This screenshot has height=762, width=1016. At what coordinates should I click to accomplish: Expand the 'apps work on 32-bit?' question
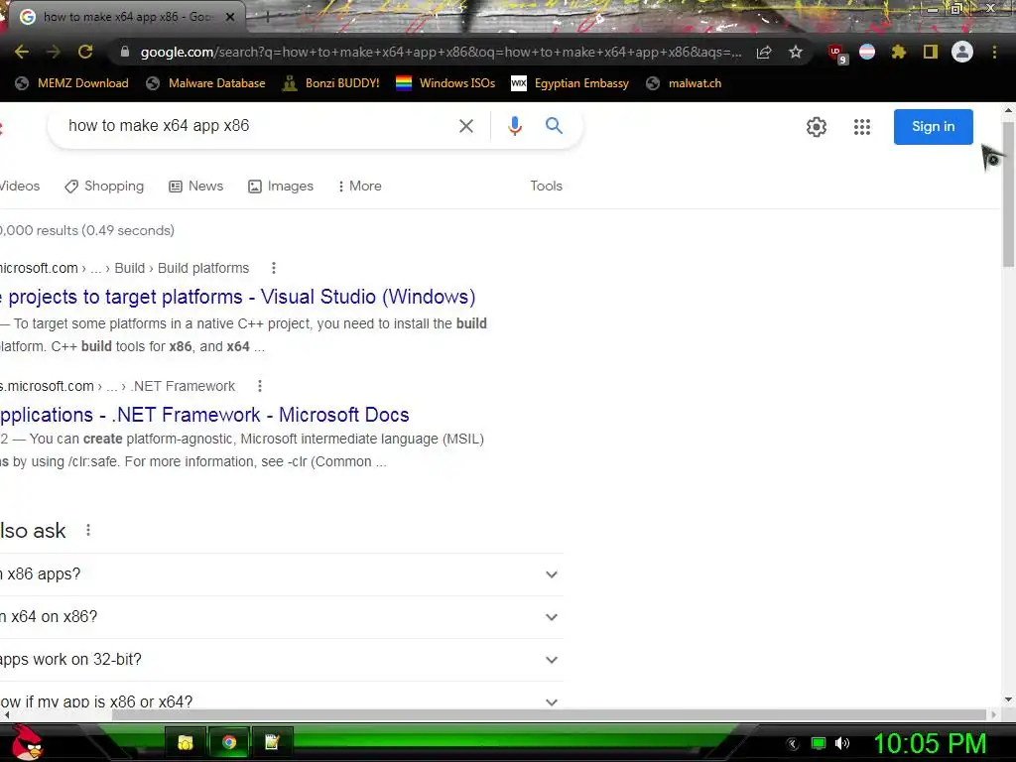pos(281,660)
